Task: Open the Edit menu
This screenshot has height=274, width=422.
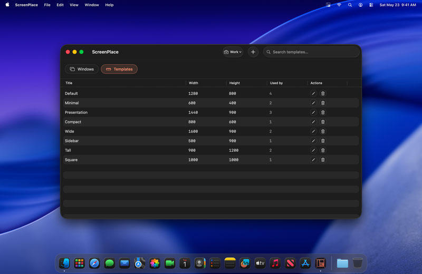Action: click(60, 5)
